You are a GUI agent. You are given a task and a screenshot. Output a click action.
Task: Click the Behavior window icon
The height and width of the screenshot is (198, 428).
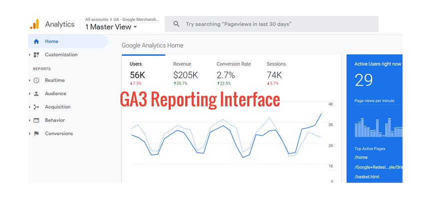pos(36,120)
